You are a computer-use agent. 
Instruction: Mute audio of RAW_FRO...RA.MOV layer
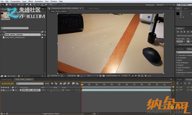click(x=4, y=90)
